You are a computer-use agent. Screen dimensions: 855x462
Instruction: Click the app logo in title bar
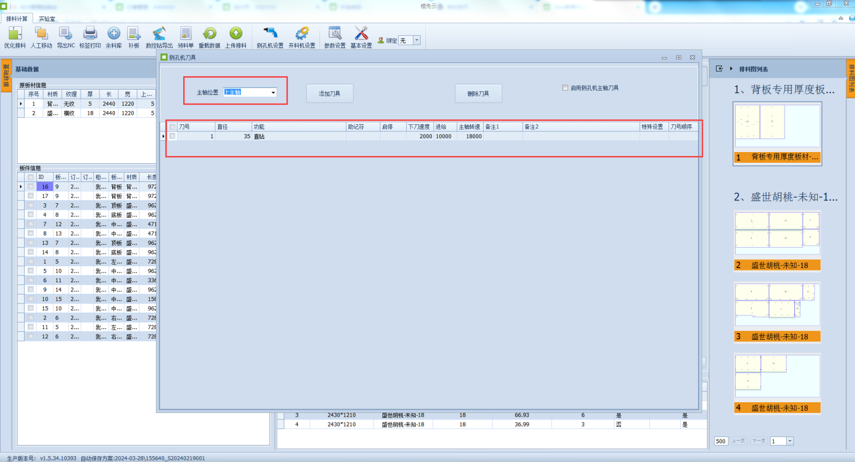[4, 6]
